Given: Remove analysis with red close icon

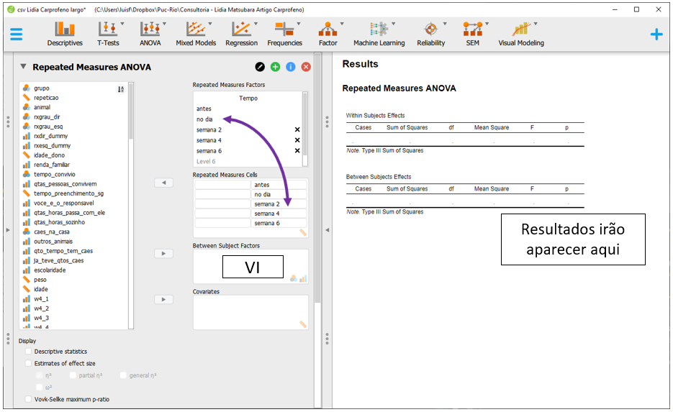Looking at the screenshot, I should click(x=306, y=67).
